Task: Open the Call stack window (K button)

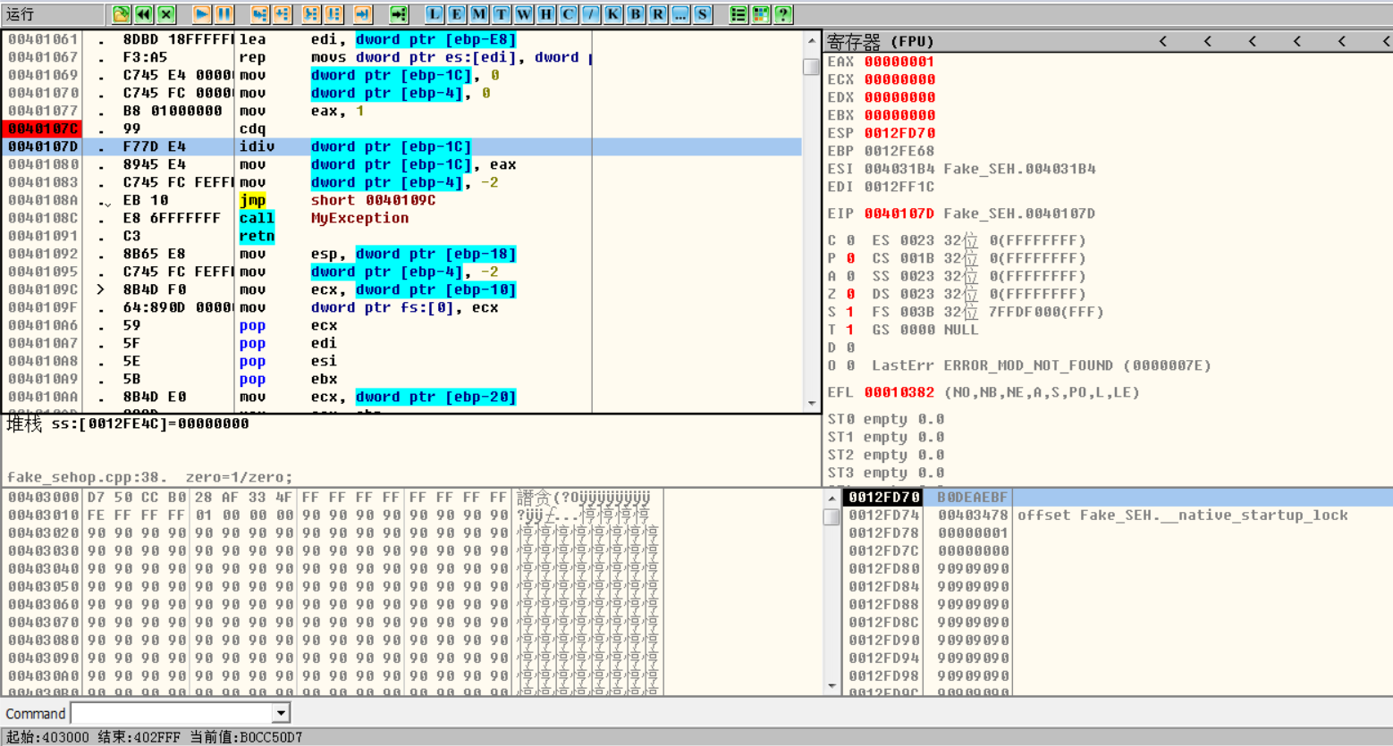Action: tap(612, 14)
